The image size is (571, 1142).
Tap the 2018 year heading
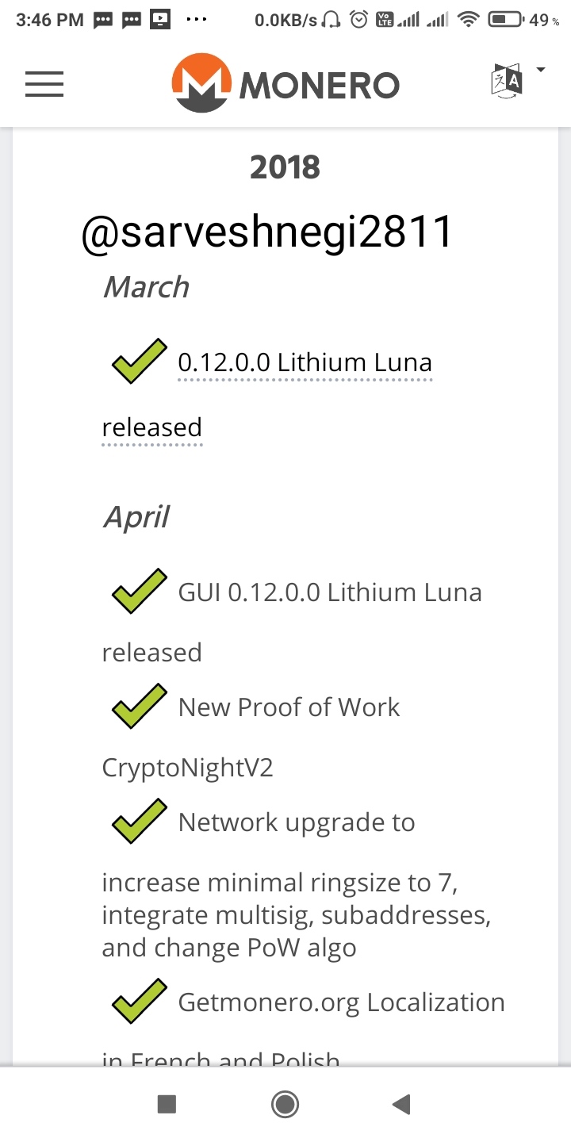coord(285,167)
